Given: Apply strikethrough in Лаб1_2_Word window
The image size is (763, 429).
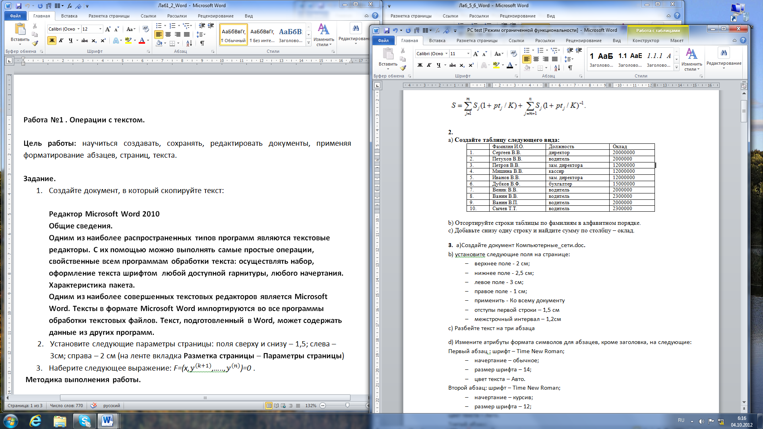Looking at the screenshot, I should click(84, 41).
